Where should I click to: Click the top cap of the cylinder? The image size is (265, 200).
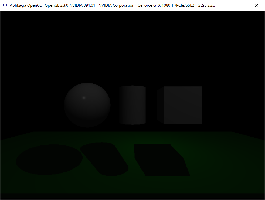(x=132, y=87)
